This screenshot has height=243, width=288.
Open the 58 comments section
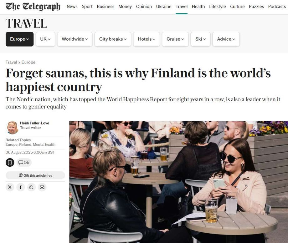[24, 162]
